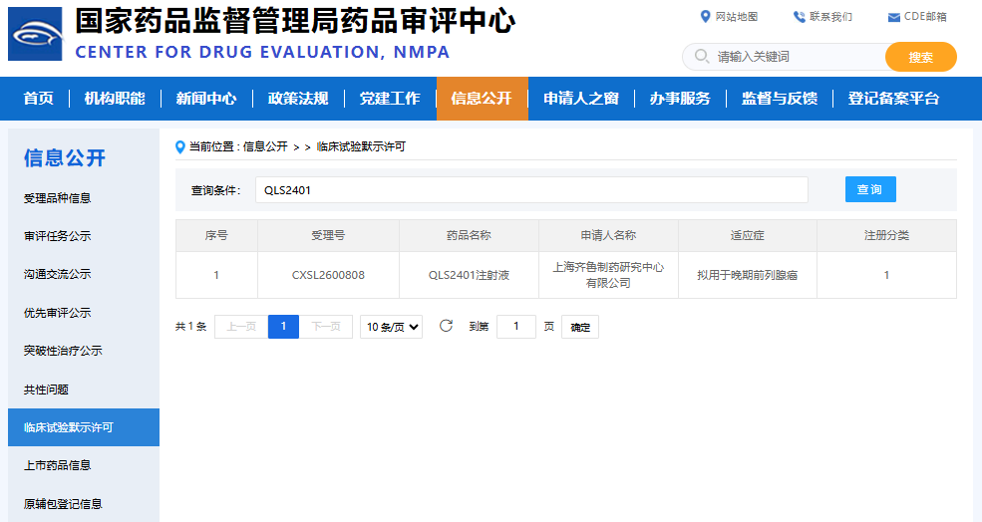Open 受理品种信息 in the sidebar
Screen dimensions: 982x522
[58, 198]
